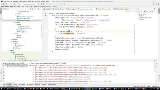Click the CRLF line separator widget
The height and width of the screenshot is (90, 160).
(139, 86)
